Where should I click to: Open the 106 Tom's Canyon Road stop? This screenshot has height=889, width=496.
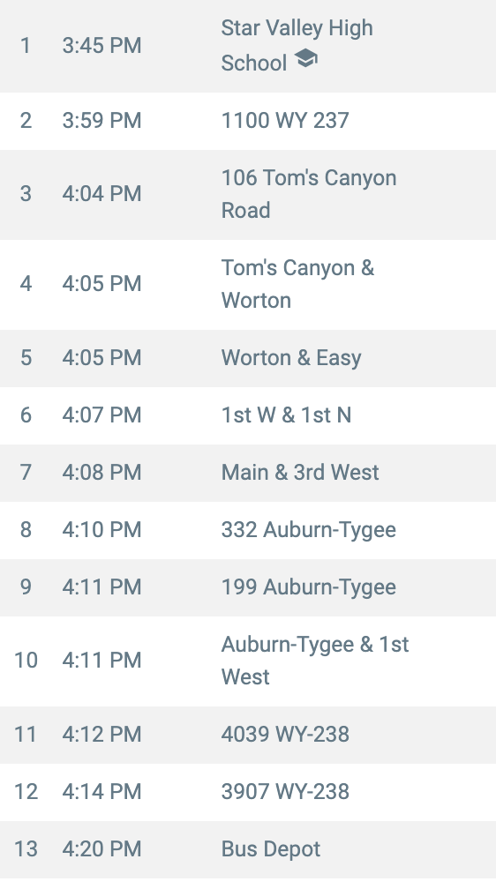(248, 194)
